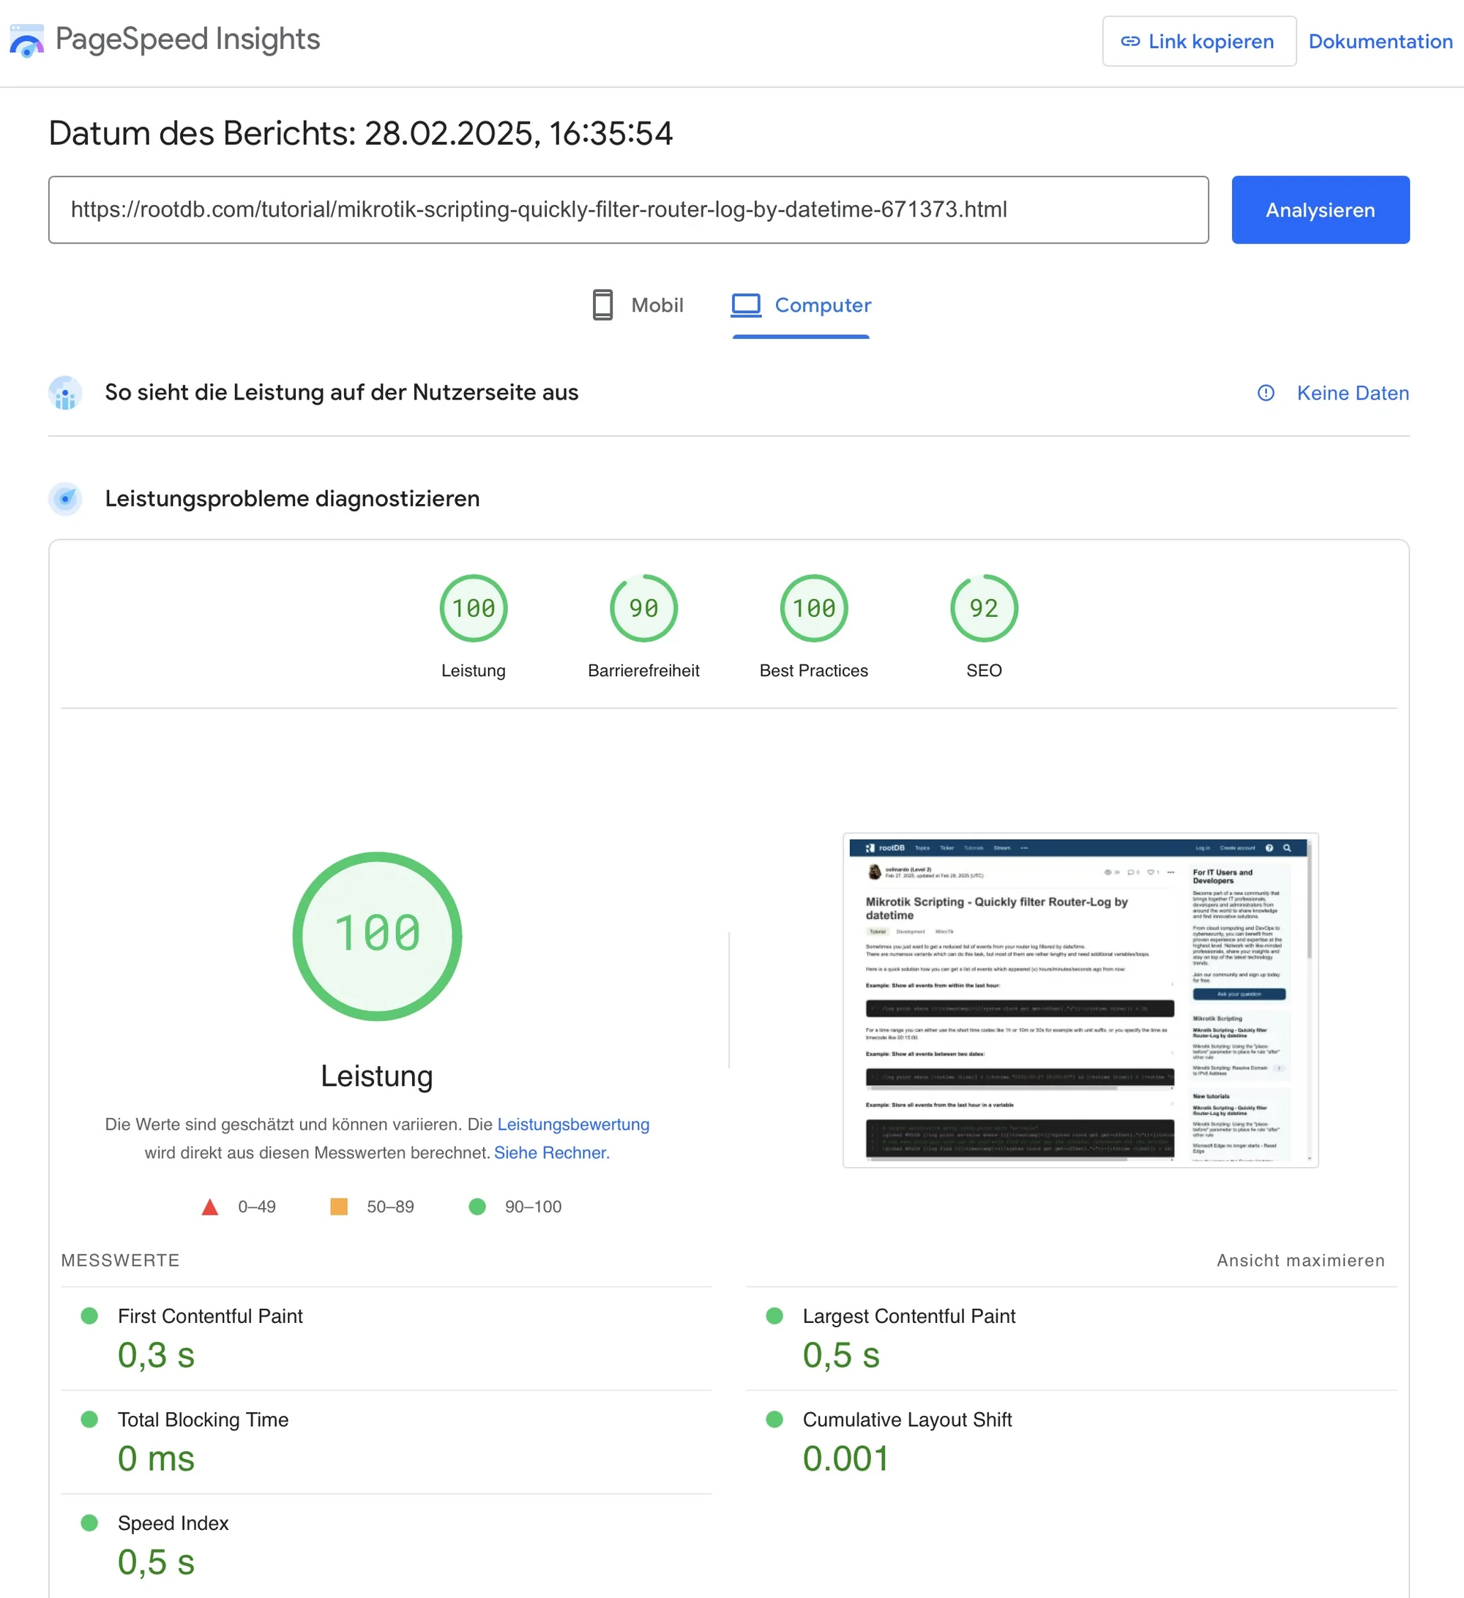
Task: Click the green dot beside Speed Index
Action: [89, 1523]
